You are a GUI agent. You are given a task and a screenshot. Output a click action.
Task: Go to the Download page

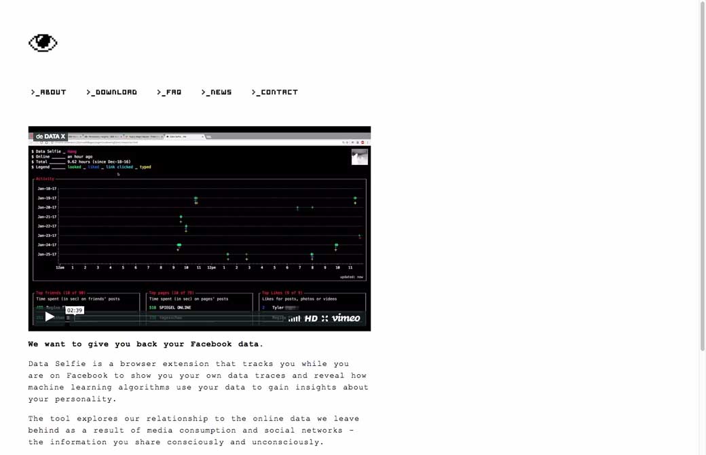111,92
